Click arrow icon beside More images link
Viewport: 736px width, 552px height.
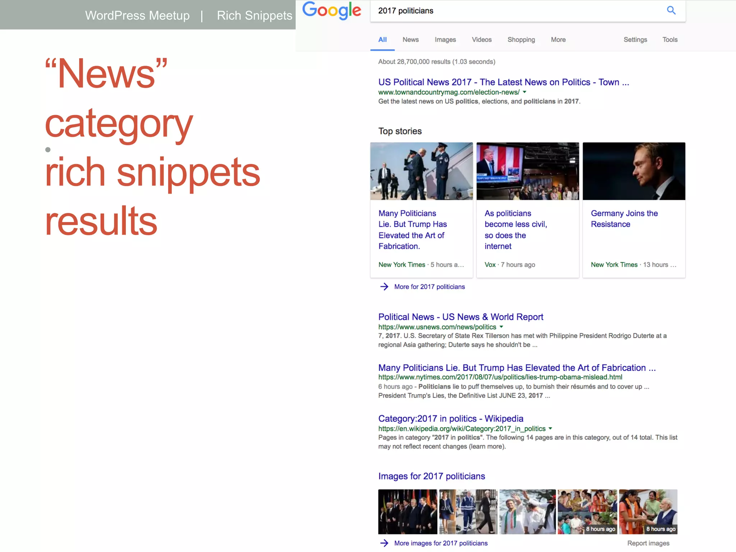(384, 543)
